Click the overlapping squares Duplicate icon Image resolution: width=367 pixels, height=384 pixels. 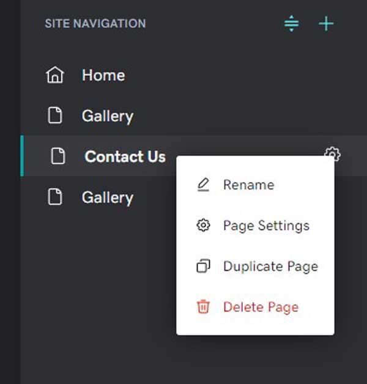(203, 266)
